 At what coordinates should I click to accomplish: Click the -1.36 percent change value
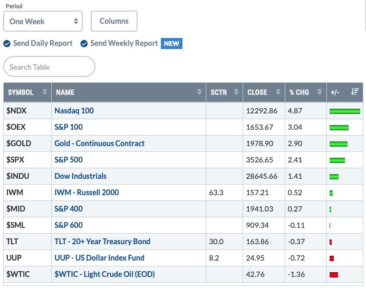click(296, 274)
